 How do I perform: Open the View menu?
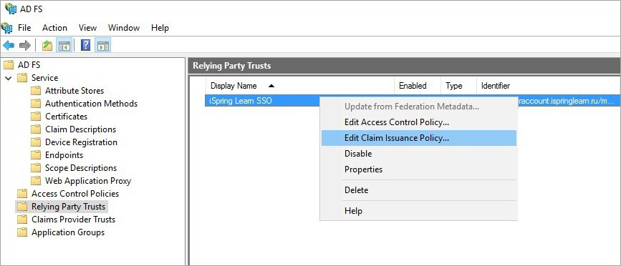click(87, 28)
